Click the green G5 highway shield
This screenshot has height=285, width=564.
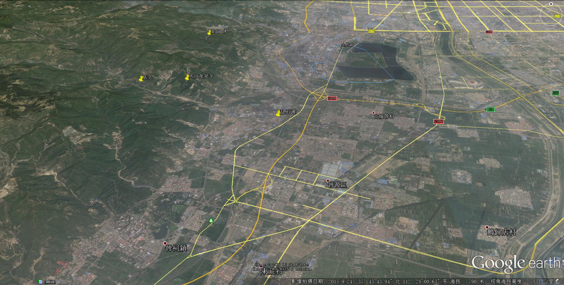click(490, 109)
